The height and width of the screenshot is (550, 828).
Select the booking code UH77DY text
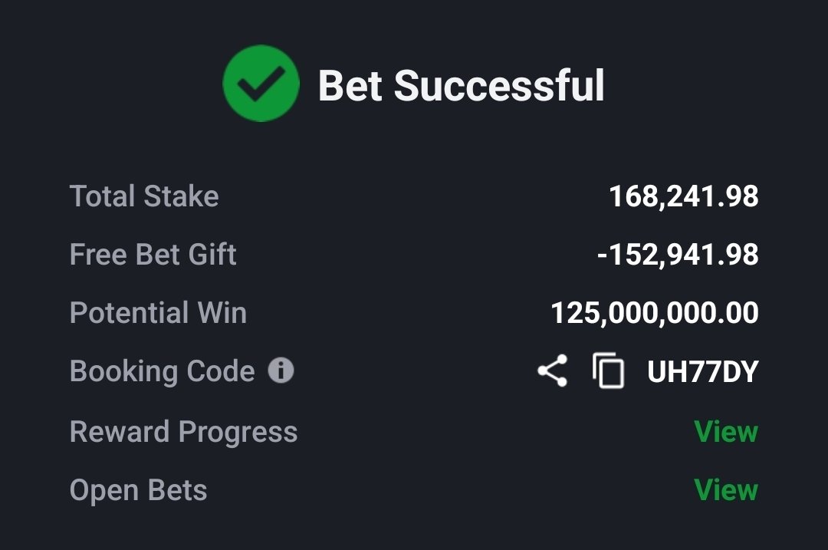pyautogui.click(x=703, y=371)
